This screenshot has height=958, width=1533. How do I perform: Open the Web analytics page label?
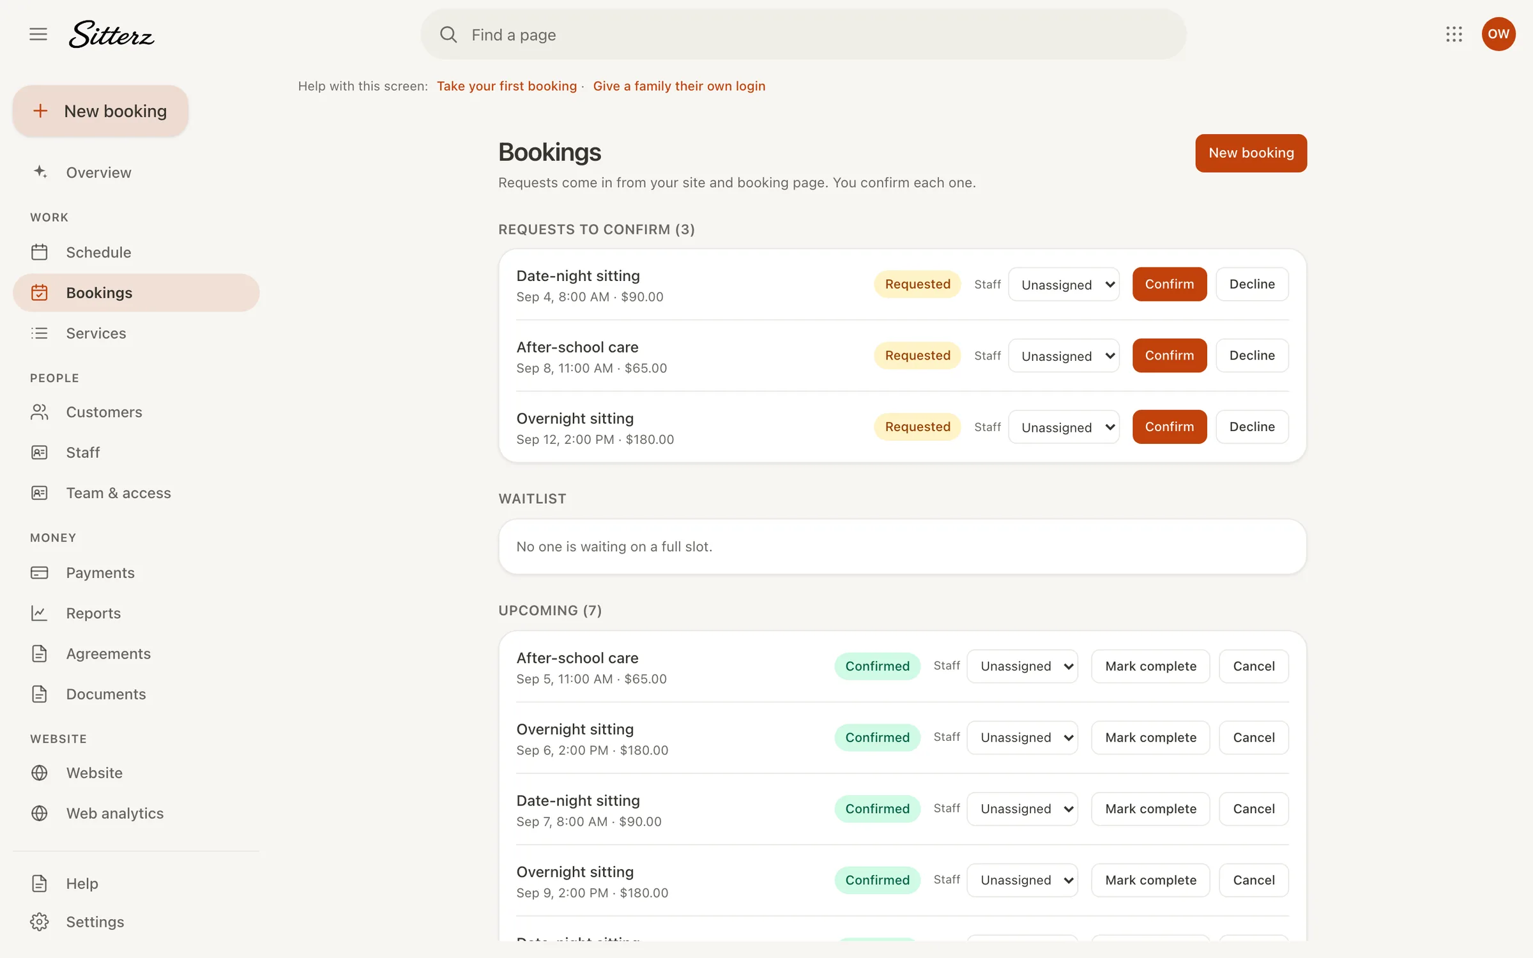point(115,813)
